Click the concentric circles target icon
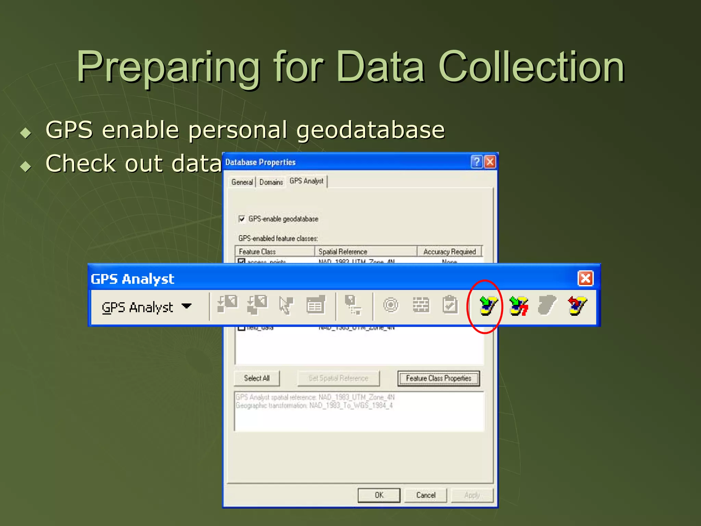The height and width of the screenshot is (526, 701). coord(391,305)
